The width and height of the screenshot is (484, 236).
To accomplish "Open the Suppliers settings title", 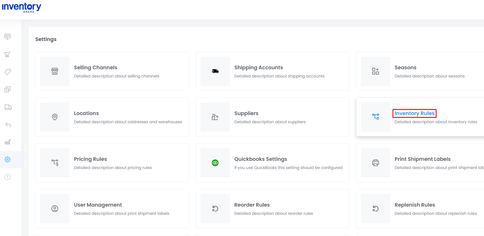I will tap(246, 113).
